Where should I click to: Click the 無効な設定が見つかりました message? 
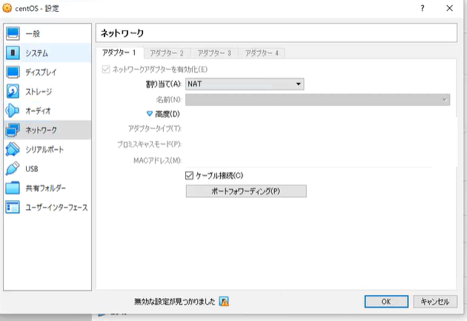[x=174, y=302]
